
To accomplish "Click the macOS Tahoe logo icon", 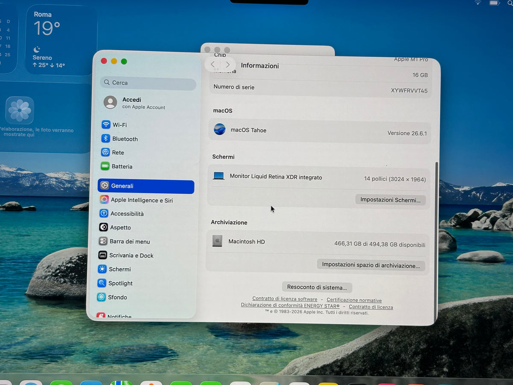I will point(220,129).
